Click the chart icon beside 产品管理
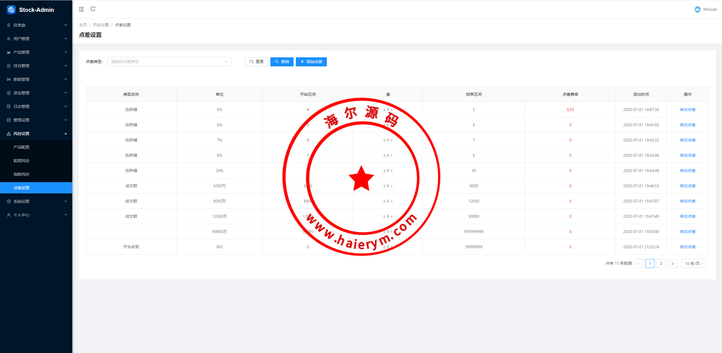The image size is (722, 353). 9,52
